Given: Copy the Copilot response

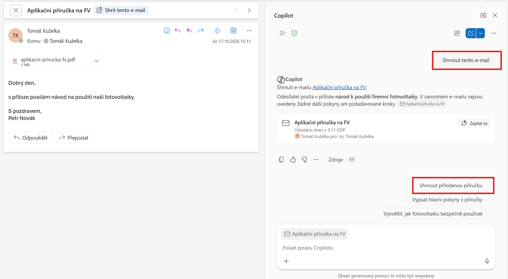Looking at the screenshot, I should tap(281, 159).
